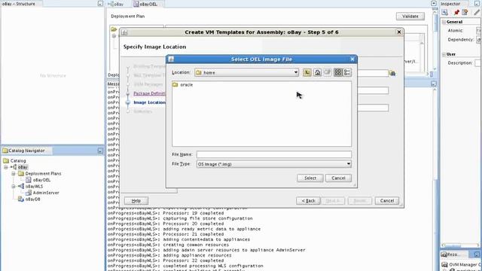Click the Help button in wizard
Viewport: 482px width, 271px height.
pos(136,201)
